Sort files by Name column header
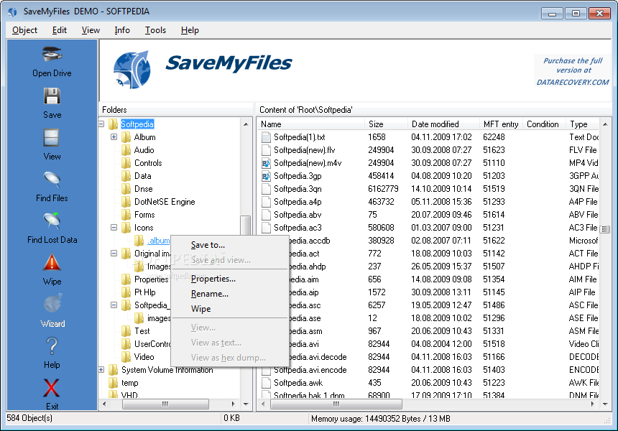618x431 pixels. pyautogui.click(x=311, y=124)
